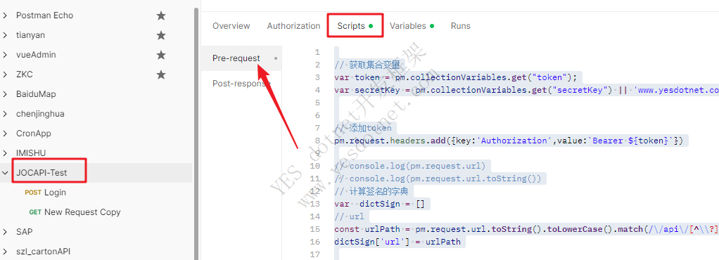Expand the chenjinghua collection

tap(5, 114)
